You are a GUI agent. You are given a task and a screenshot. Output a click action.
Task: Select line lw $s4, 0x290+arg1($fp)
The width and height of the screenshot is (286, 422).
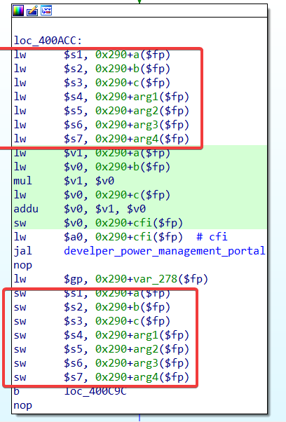coord(102,97)
